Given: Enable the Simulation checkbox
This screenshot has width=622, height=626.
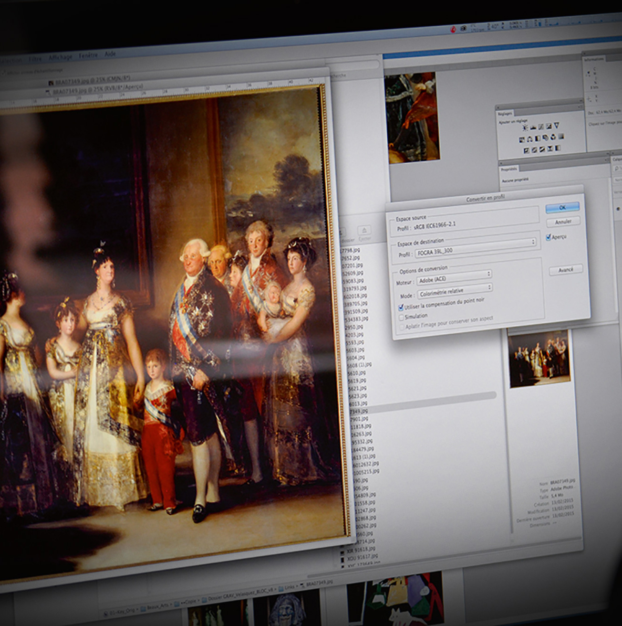Looking at the screenshot, I should click(401, 318).
